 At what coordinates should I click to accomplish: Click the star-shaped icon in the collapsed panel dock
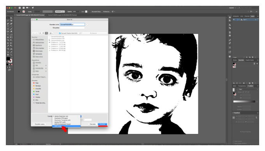[230, 32]
